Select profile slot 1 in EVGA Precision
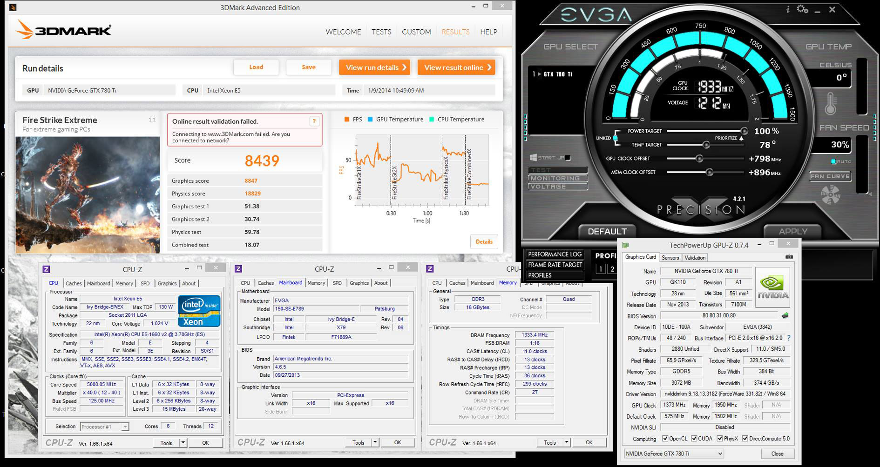The image size is (880, 467). (x=601, y=269)
